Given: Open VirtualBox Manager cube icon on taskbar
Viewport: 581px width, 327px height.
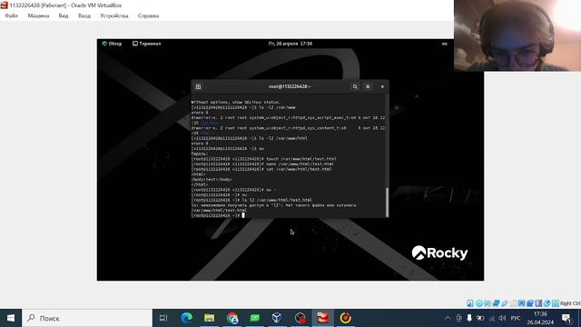Looking at the screenshot, I should 277,318.
